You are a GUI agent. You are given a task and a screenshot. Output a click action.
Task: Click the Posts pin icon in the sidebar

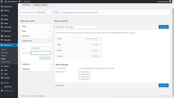coord(2,16)
